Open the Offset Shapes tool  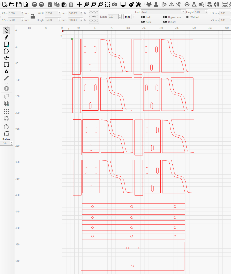click(6, 88)
